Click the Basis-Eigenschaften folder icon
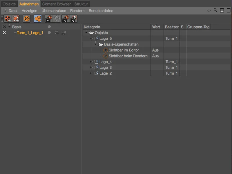This screenshot has width=232, height=174. (101, 44)
